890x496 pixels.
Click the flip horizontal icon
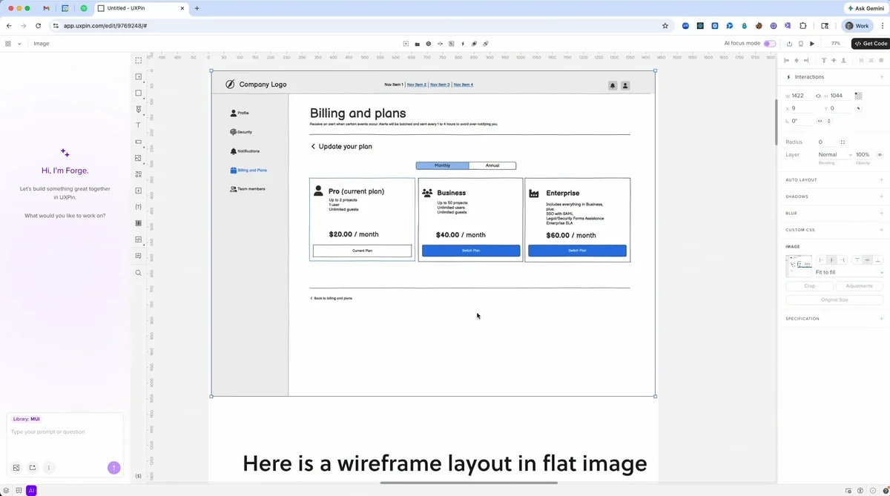tap(820, 121)
